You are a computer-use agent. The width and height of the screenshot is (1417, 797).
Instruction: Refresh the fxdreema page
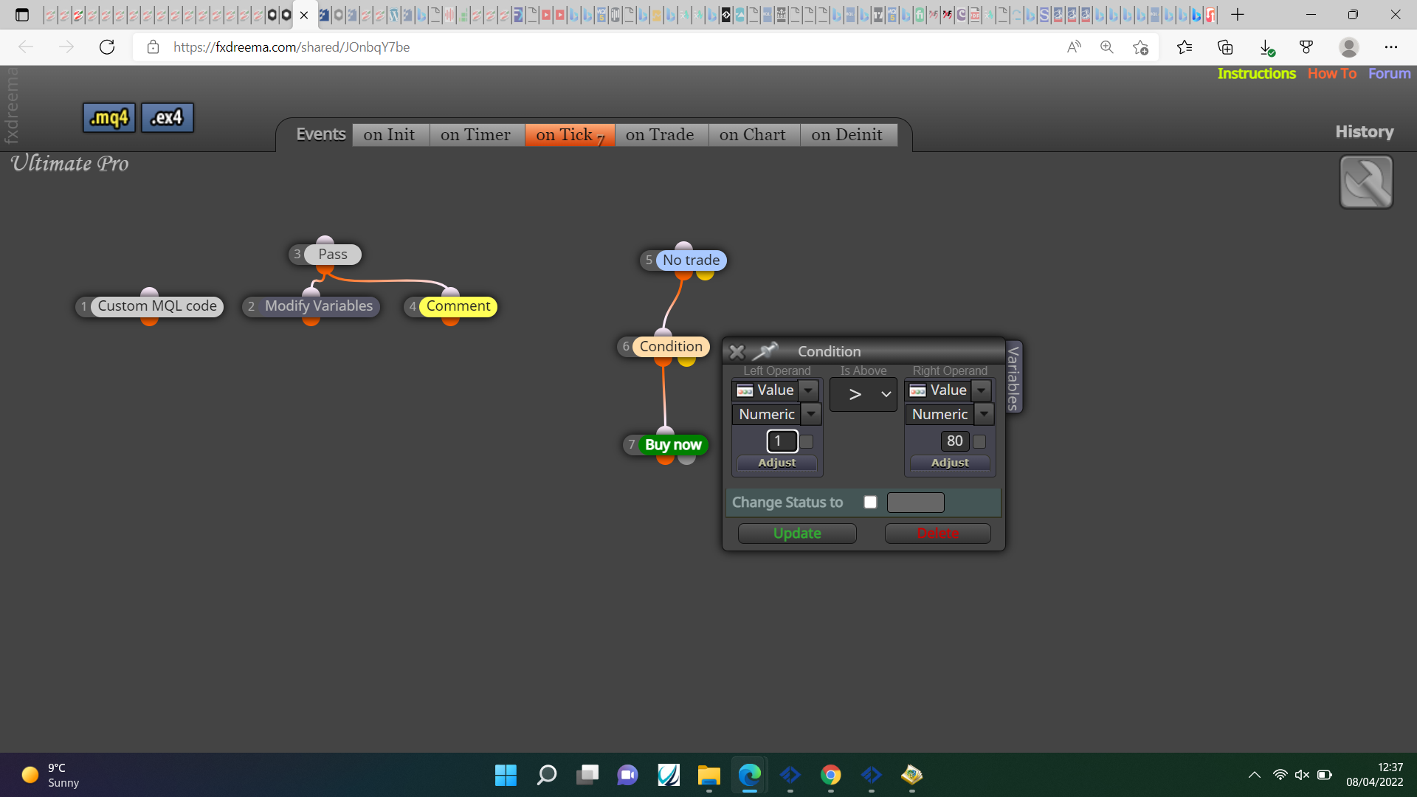pyautogui.click(x=107, y=47)
